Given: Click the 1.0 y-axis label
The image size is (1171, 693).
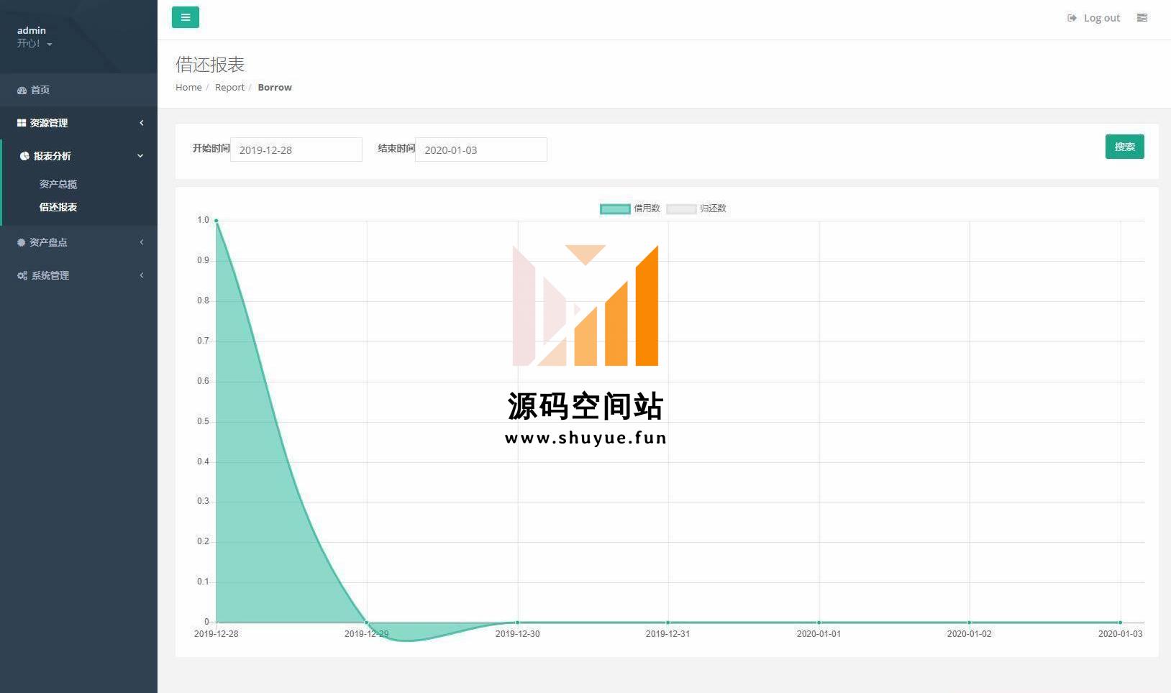Looking at the screenshot, I should coord(203,220).
